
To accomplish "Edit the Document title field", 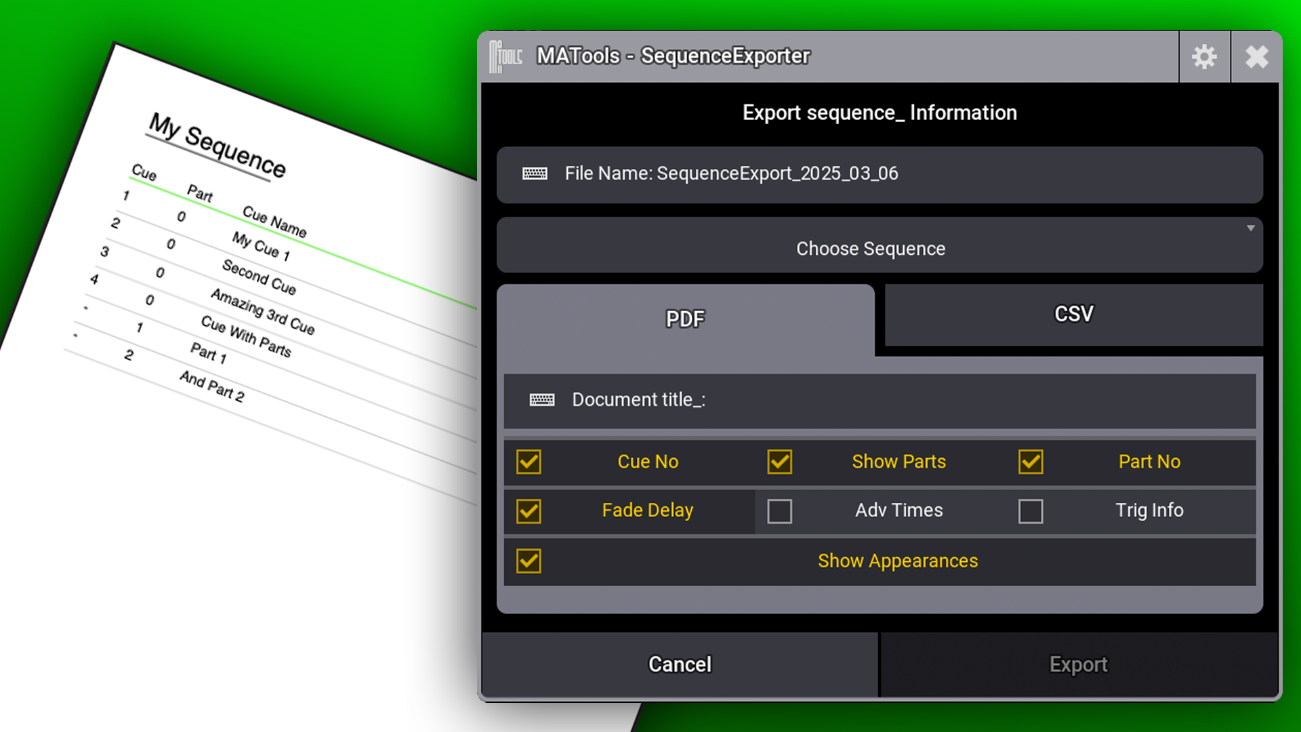I will click(880, 401).
